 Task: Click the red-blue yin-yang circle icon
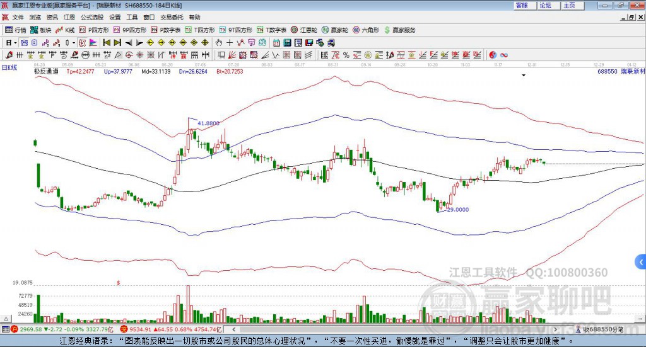tap(493, 55)
